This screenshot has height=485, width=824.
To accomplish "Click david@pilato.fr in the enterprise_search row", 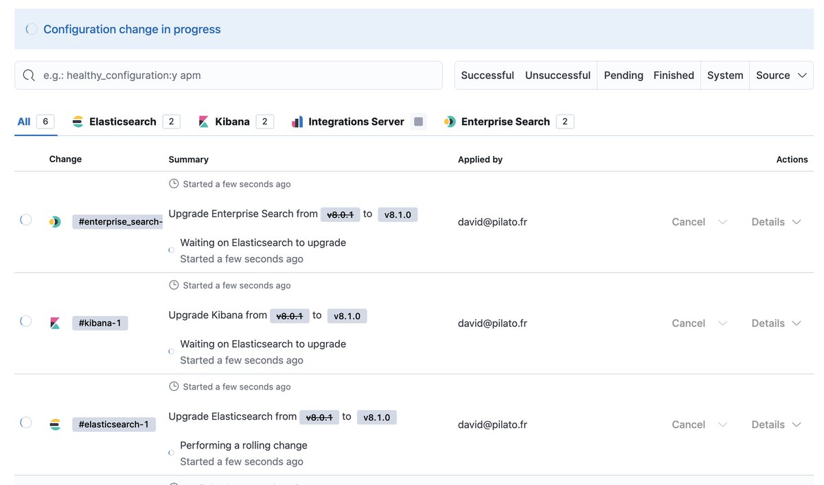I will [492, 222].
